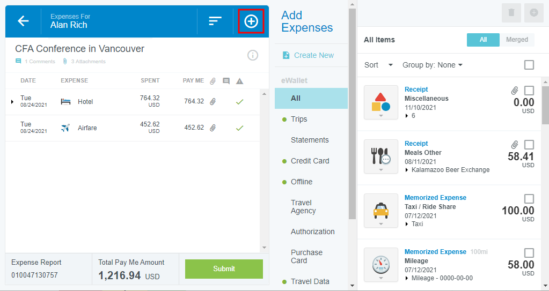Click the back arrow icon
Viewport: 549px width, 291px height.
[23, 21]
